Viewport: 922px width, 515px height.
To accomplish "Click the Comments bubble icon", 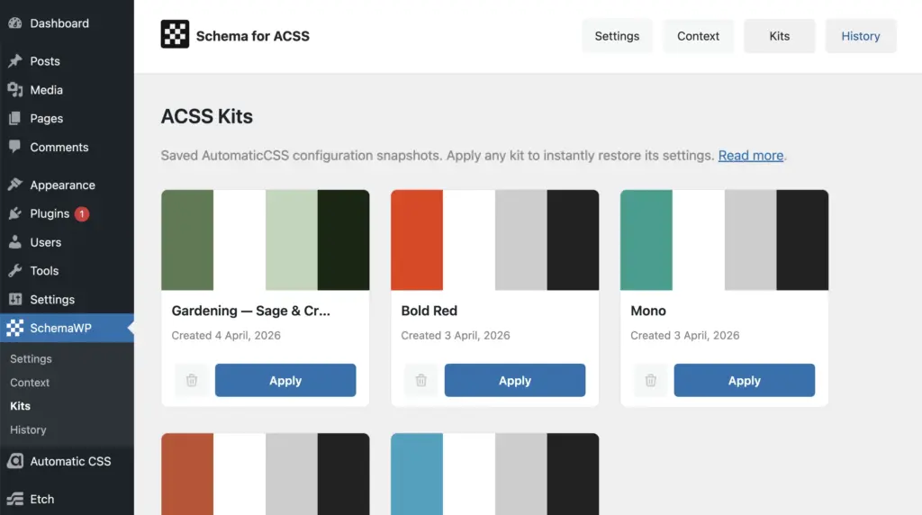I will 15,147.
